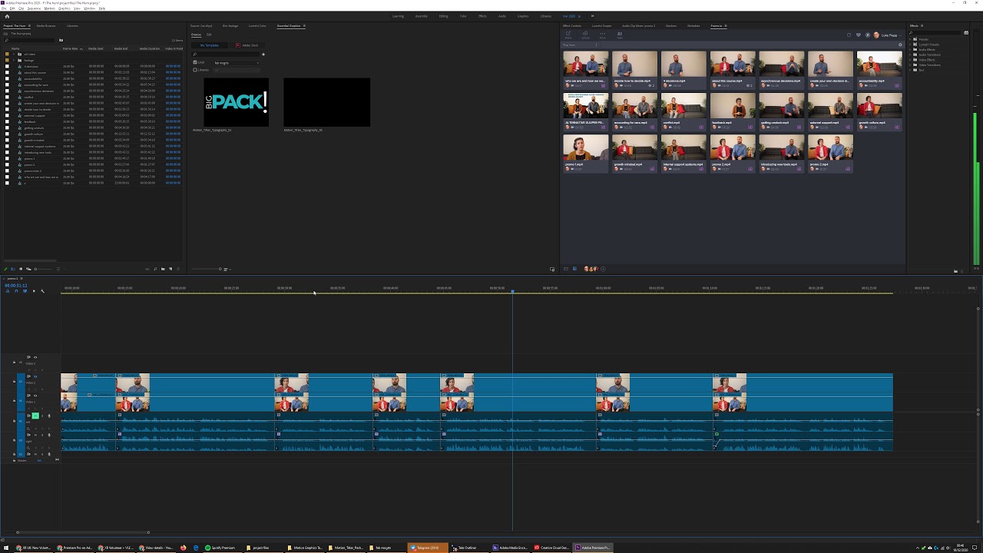Open the Graphics menu

coord(65,8)
